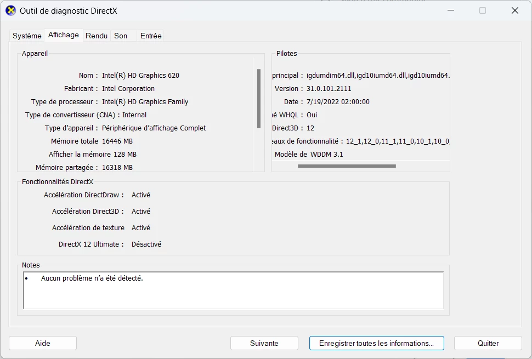Click the Mémoire partagée label
532x359 pixels.
tap(67, 168)
